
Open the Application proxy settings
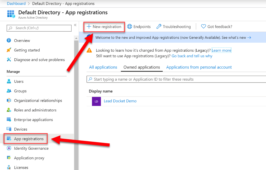[x=29, y=158]
